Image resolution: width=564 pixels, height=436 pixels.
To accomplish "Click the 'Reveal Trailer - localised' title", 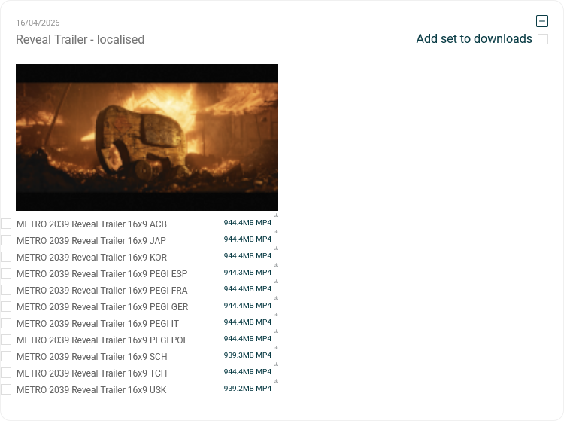I will [x=80, y=39].
